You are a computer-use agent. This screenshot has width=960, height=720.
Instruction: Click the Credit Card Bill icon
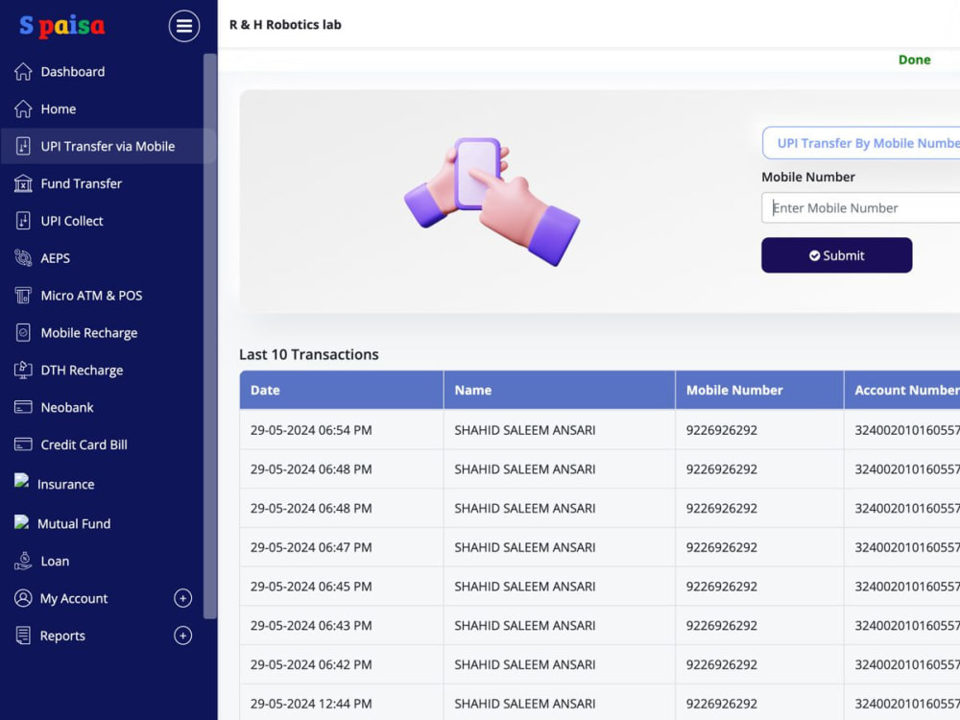pos(23,444)
